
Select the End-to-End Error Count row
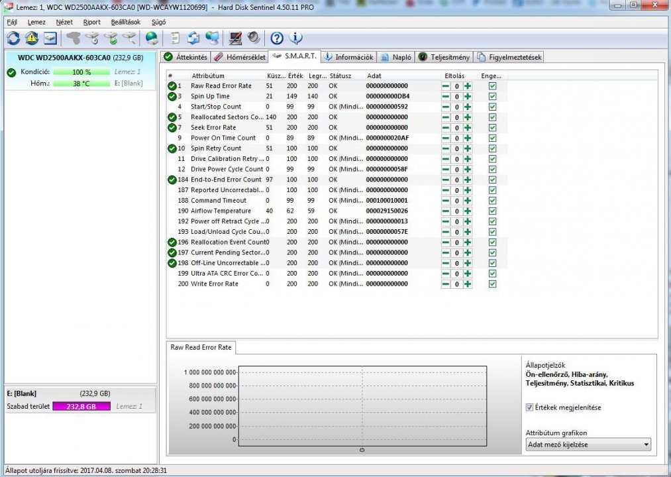point(336,180)
